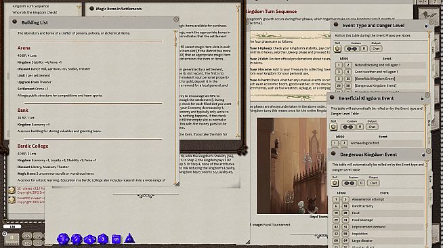This screenshot has height=248, width=443.
Task: Edit custom modifier 0 in Dangerous Kingdom Event
Action: click(361, 183)
